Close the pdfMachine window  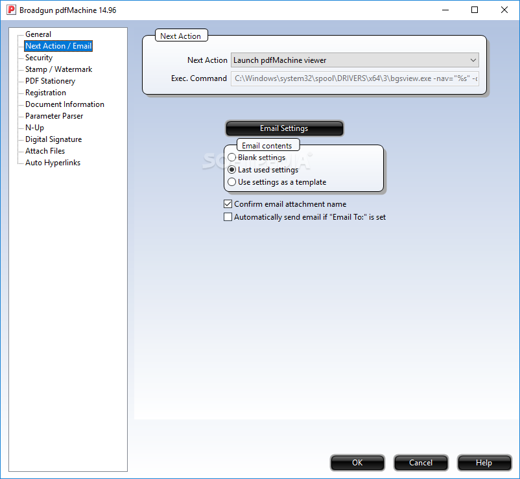504,10
